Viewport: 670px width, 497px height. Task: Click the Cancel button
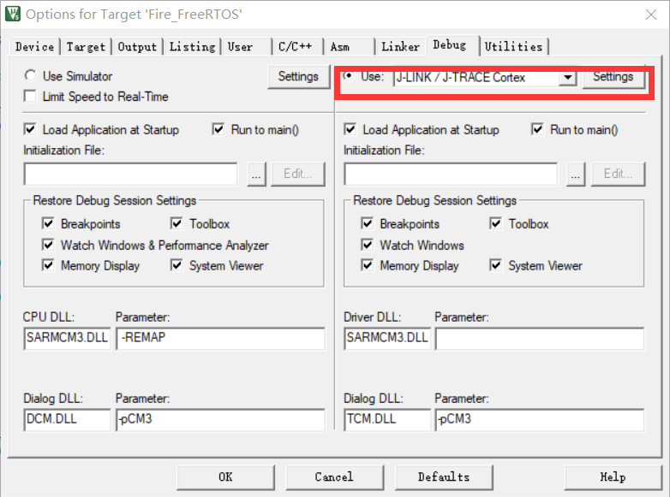[335, 477]
